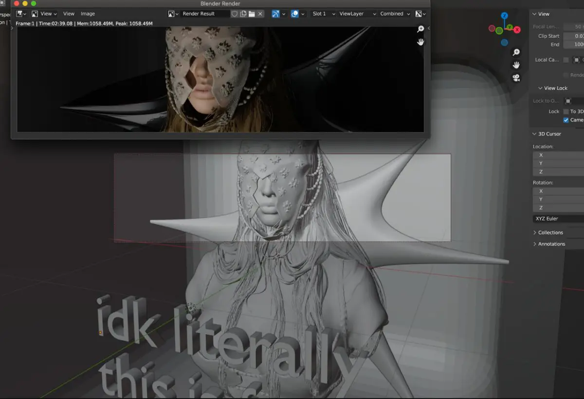This screenshot has height=399, width=584.
Task: Click the new image copy icon
Action: pos(243,14)
